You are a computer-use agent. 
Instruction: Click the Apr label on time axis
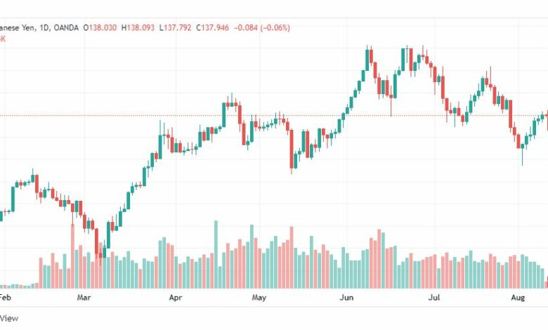coord(176,298)
